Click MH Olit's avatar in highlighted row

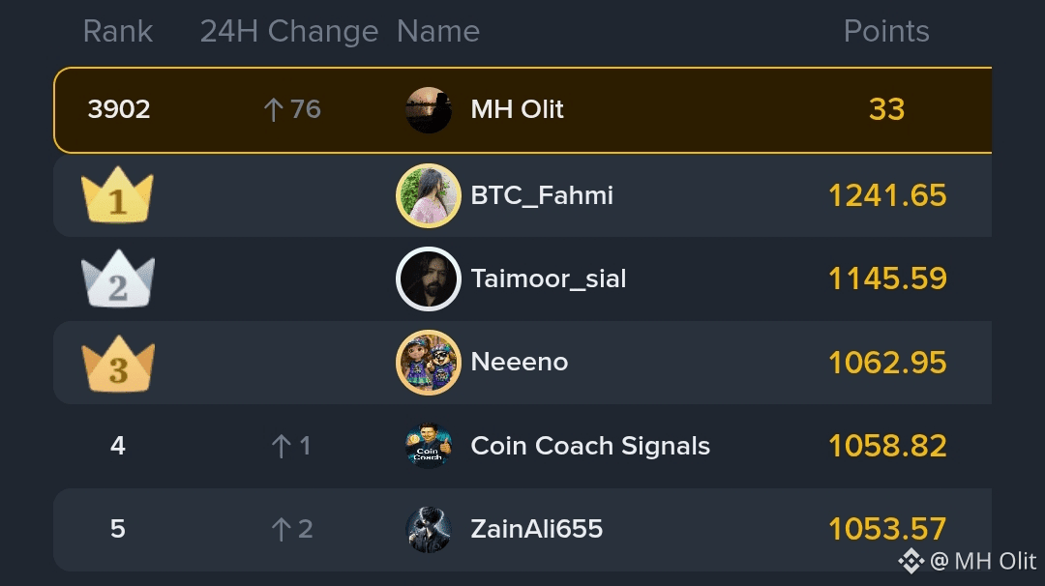429,110
